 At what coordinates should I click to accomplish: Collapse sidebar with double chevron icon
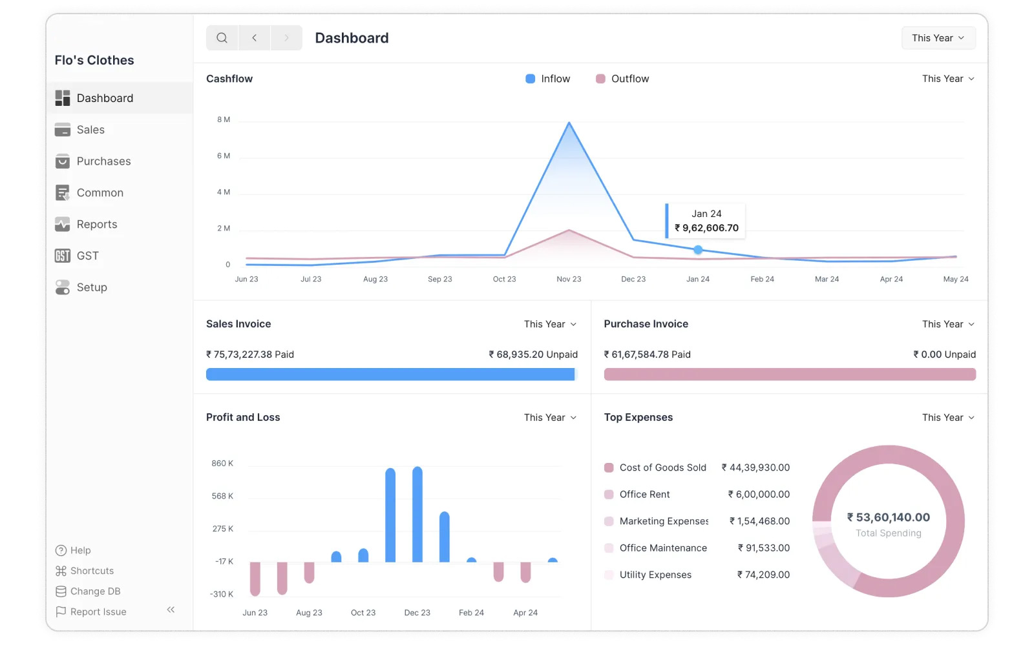171,609
